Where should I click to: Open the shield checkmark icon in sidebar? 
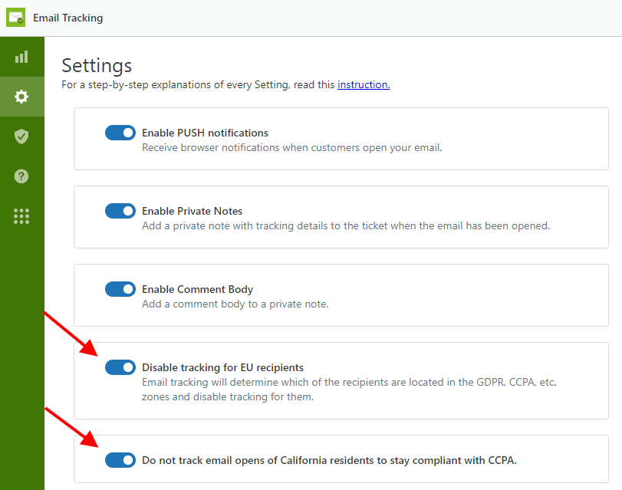coord(21,136)
